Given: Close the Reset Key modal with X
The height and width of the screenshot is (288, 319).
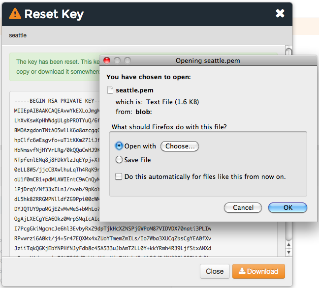Looking at the screenshot, I should point(280,13).
